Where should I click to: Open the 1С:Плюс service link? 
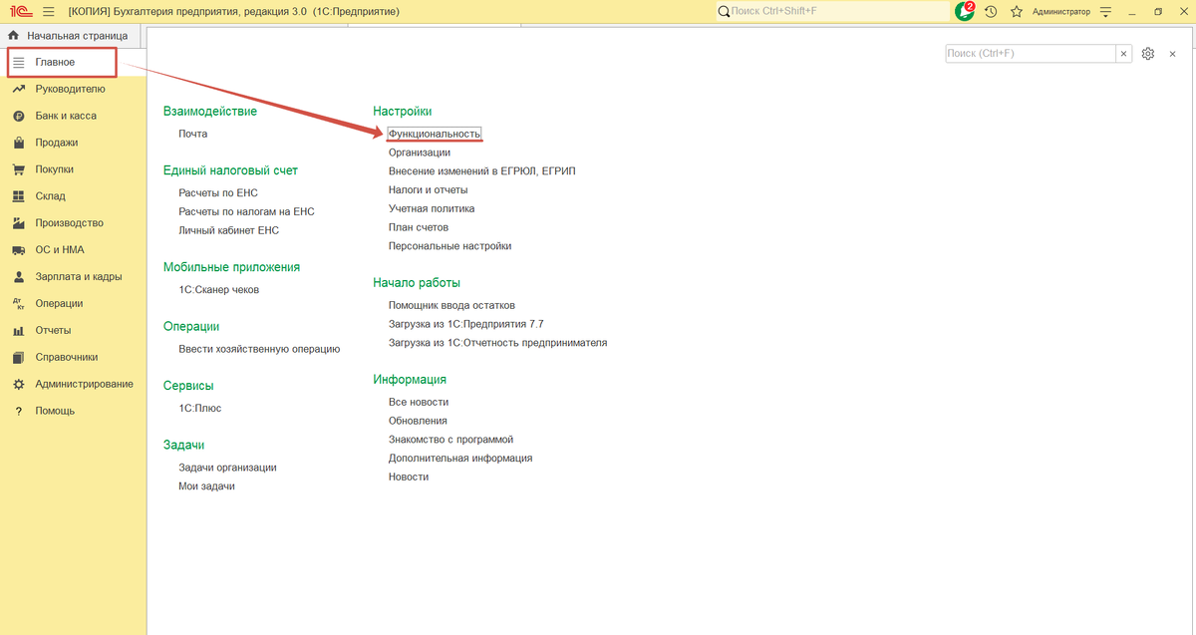(200, 409)
